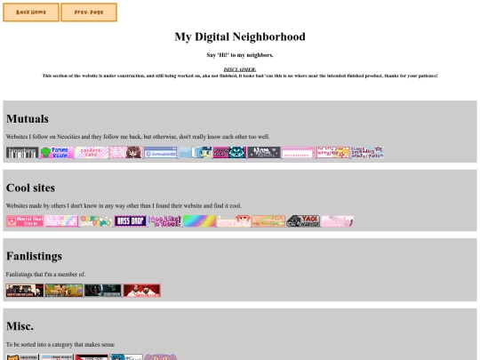Click the 'My Digital Neighborhood' page title
This screenshot has height=360, width=480.
(x=240, y=36)
